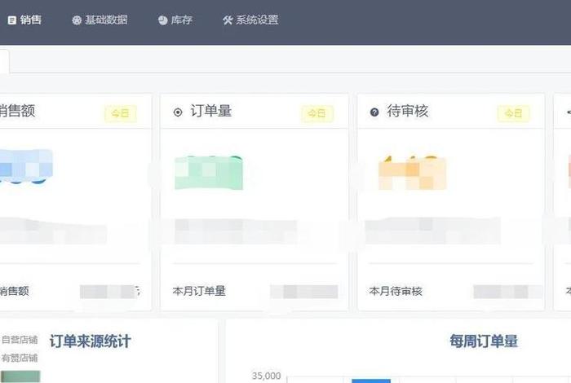Image resolution: width=571 pixels, height=383 pixels.
Task: Toggle the 有赞店铺 legend entry
Action: click(20, 358)
